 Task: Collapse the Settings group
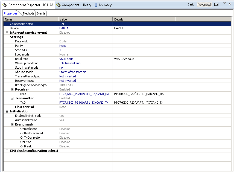point(7,37)
